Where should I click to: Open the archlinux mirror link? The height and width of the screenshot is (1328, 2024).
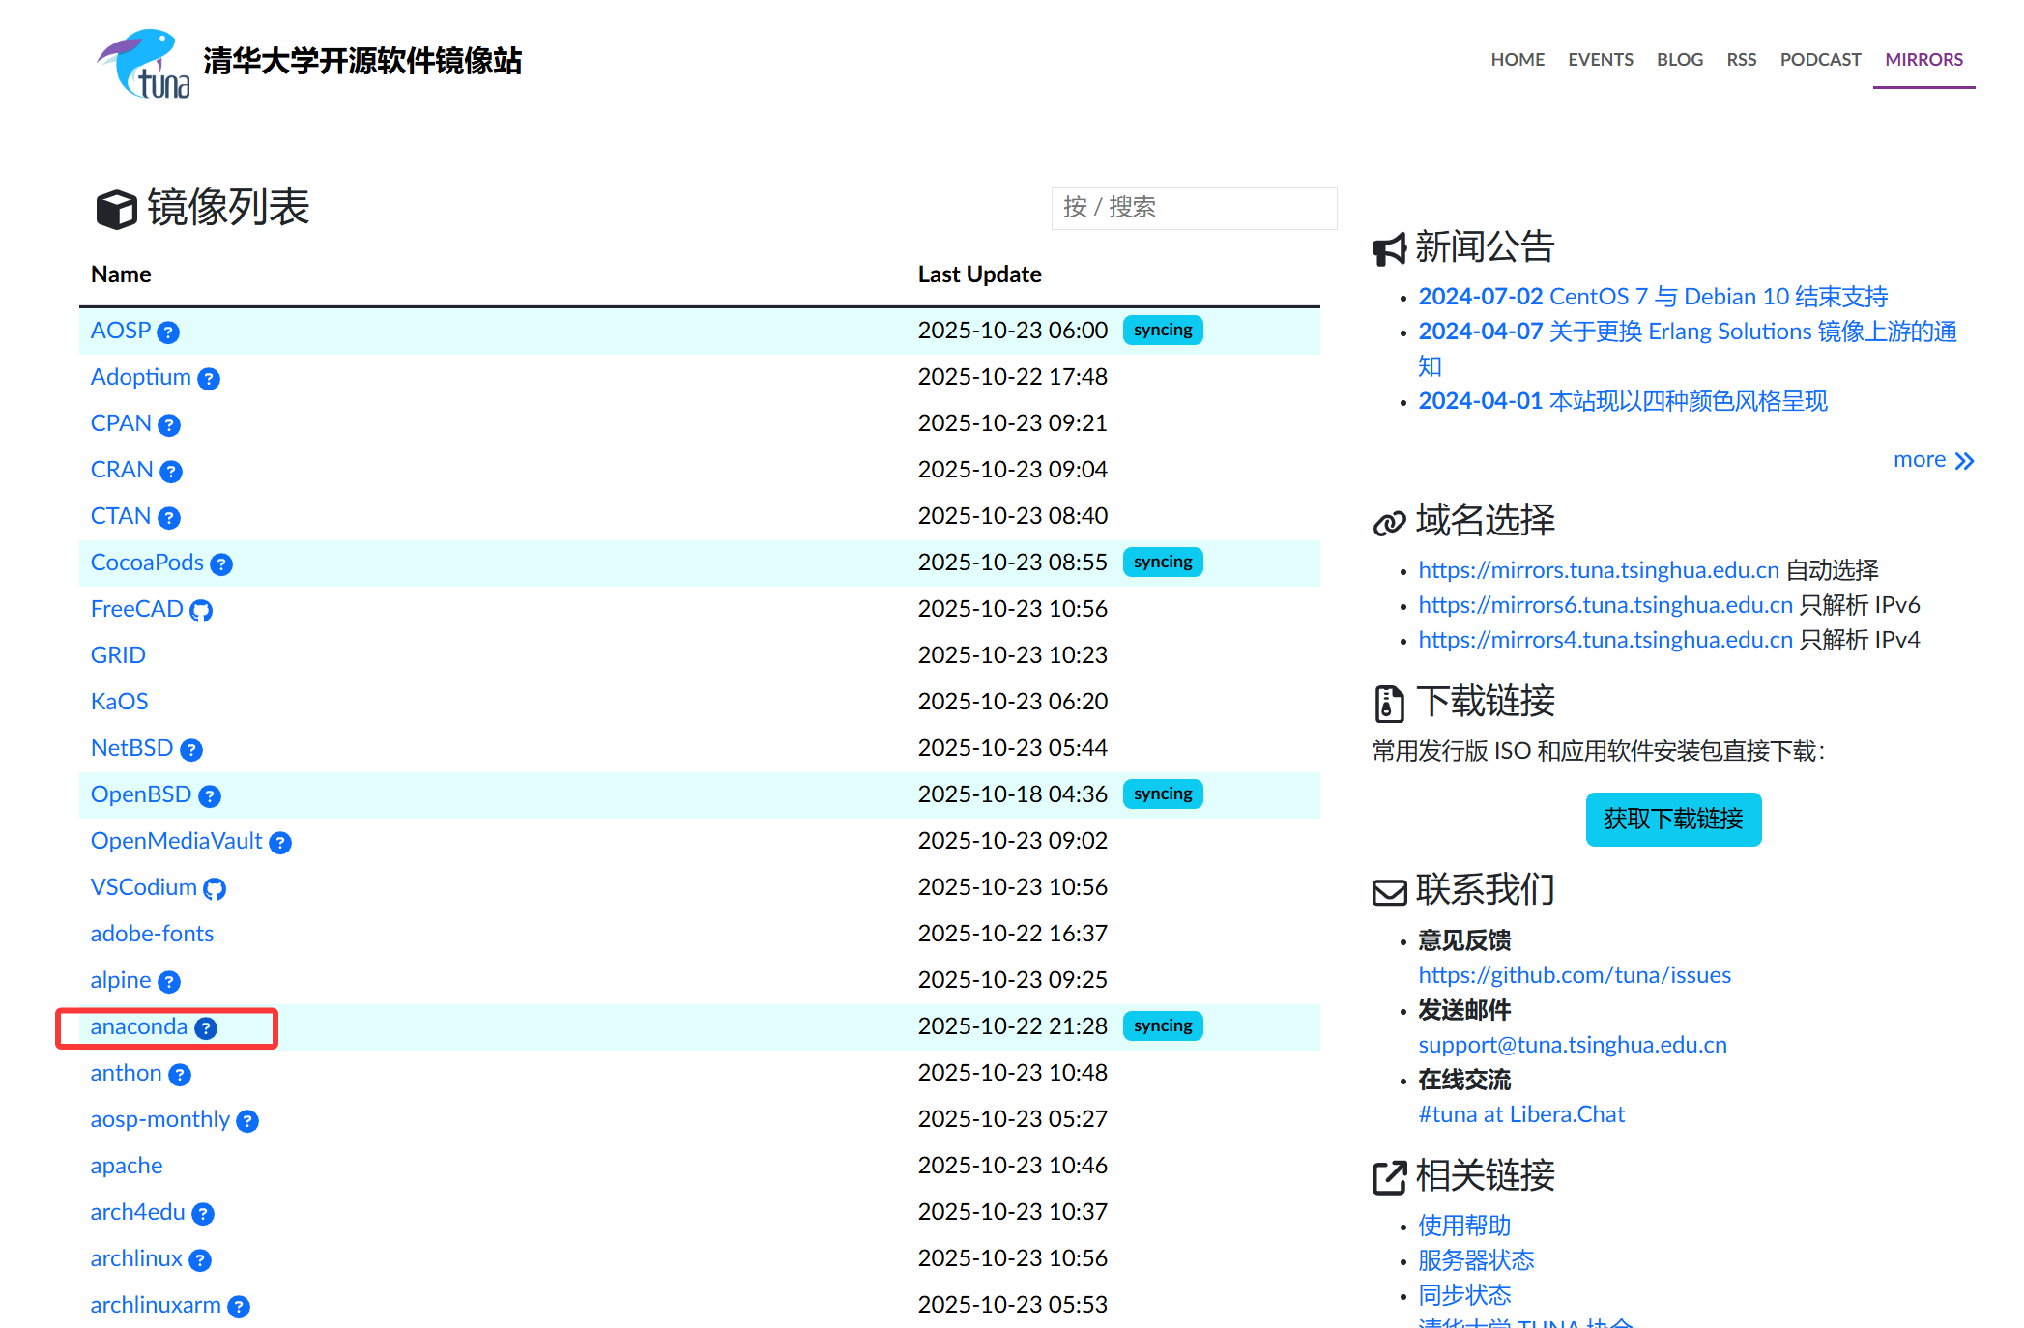click(x=136, y=1258)
